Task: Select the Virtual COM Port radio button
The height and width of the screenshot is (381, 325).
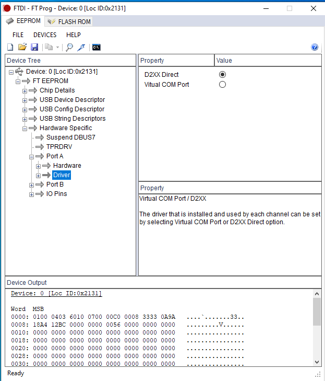Action: 222,85
